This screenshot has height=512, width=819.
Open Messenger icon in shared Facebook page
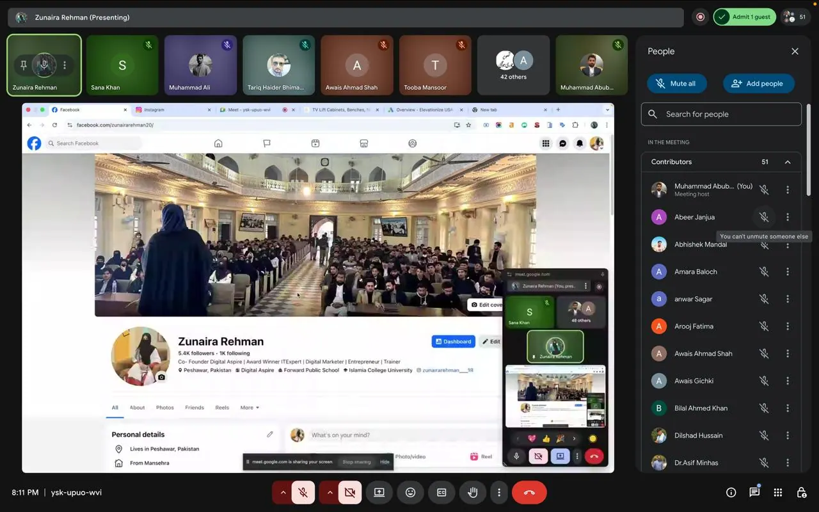click(562, 143)
